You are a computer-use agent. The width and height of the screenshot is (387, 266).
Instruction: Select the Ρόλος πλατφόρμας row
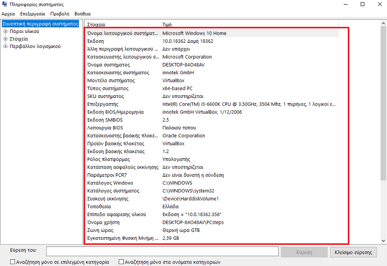point(212,159)
